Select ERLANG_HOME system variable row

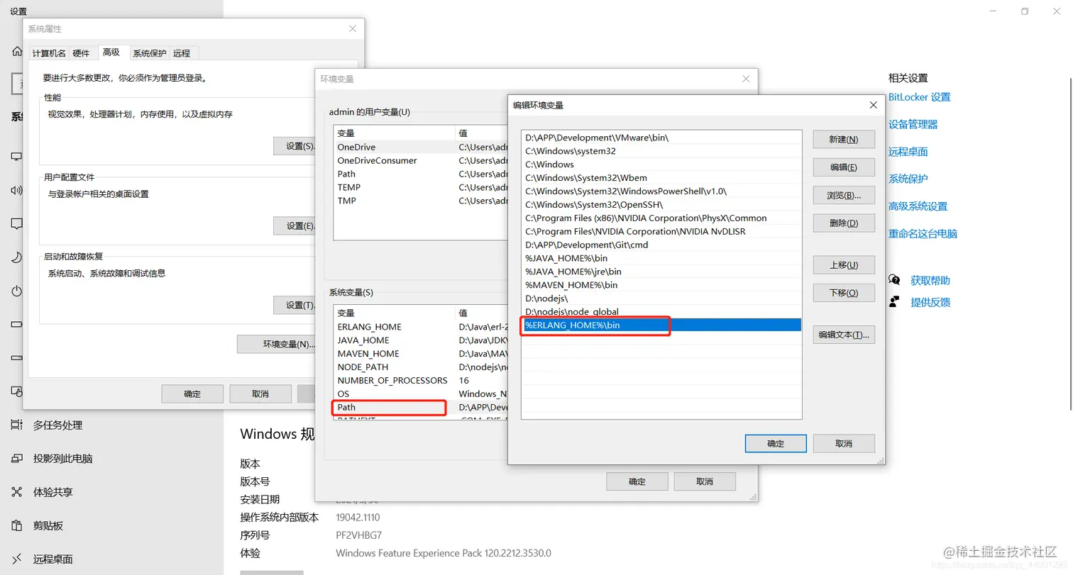pyautogui.click(x=420, y=327)
